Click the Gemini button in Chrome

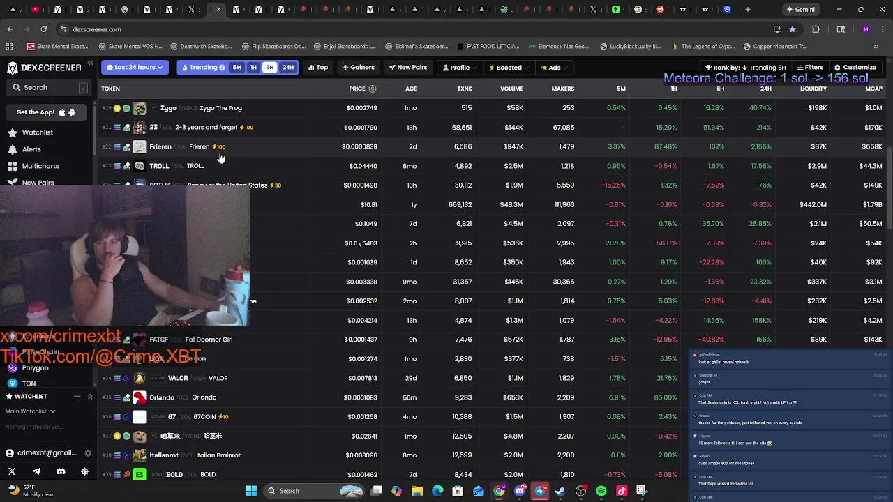tap(800, 10)
